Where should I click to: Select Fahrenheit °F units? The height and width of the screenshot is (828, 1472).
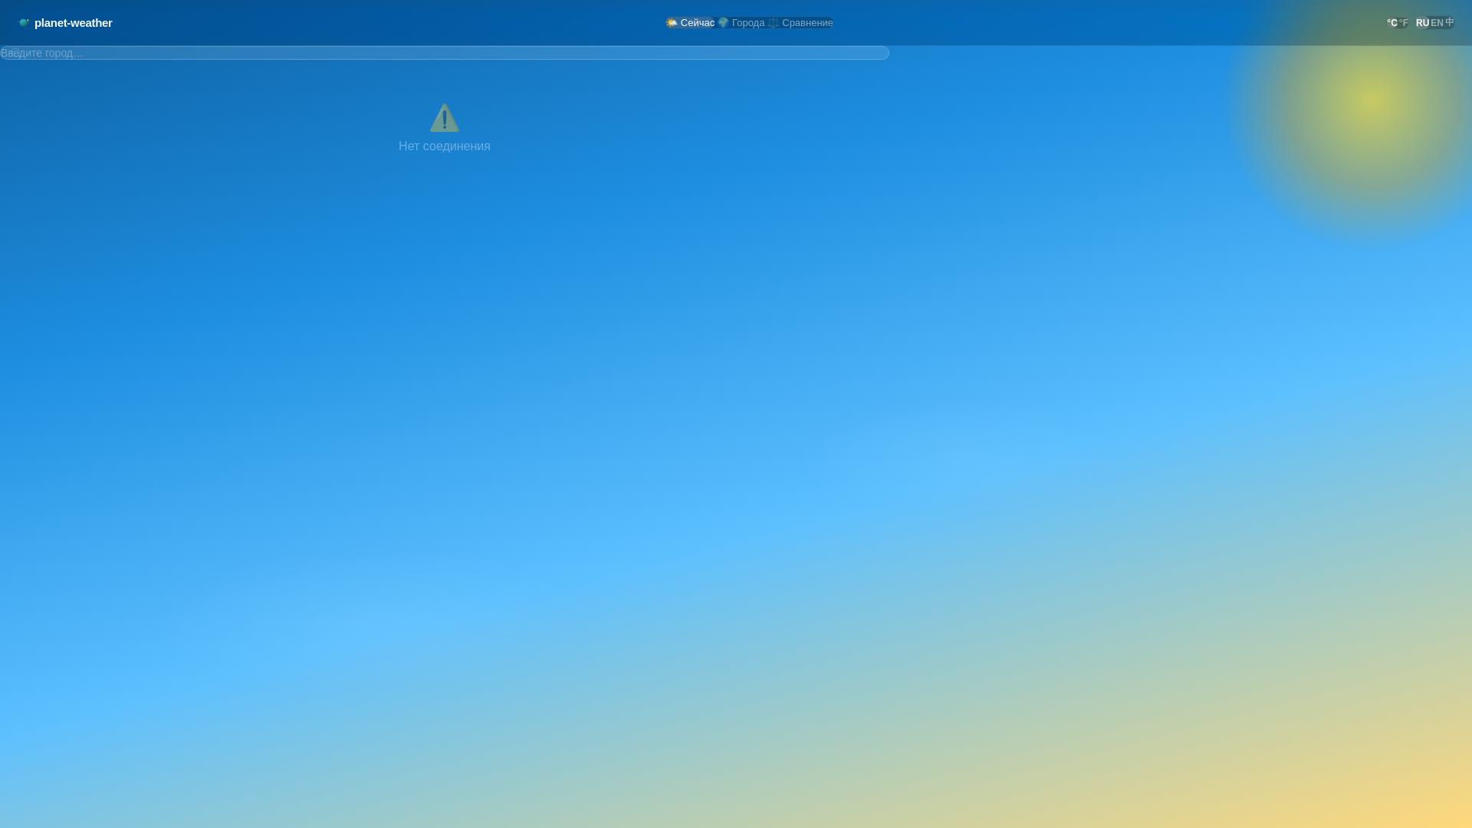pyautogui.click(x=1404, y=23)
